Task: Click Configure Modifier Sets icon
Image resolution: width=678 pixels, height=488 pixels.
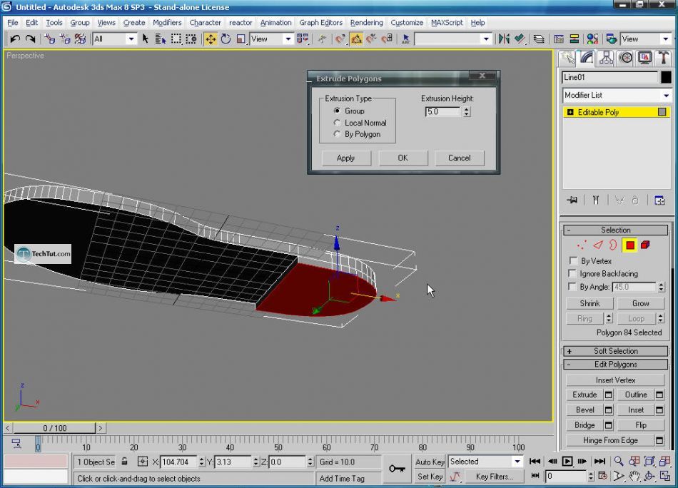Action: click(x=659, y=200)
